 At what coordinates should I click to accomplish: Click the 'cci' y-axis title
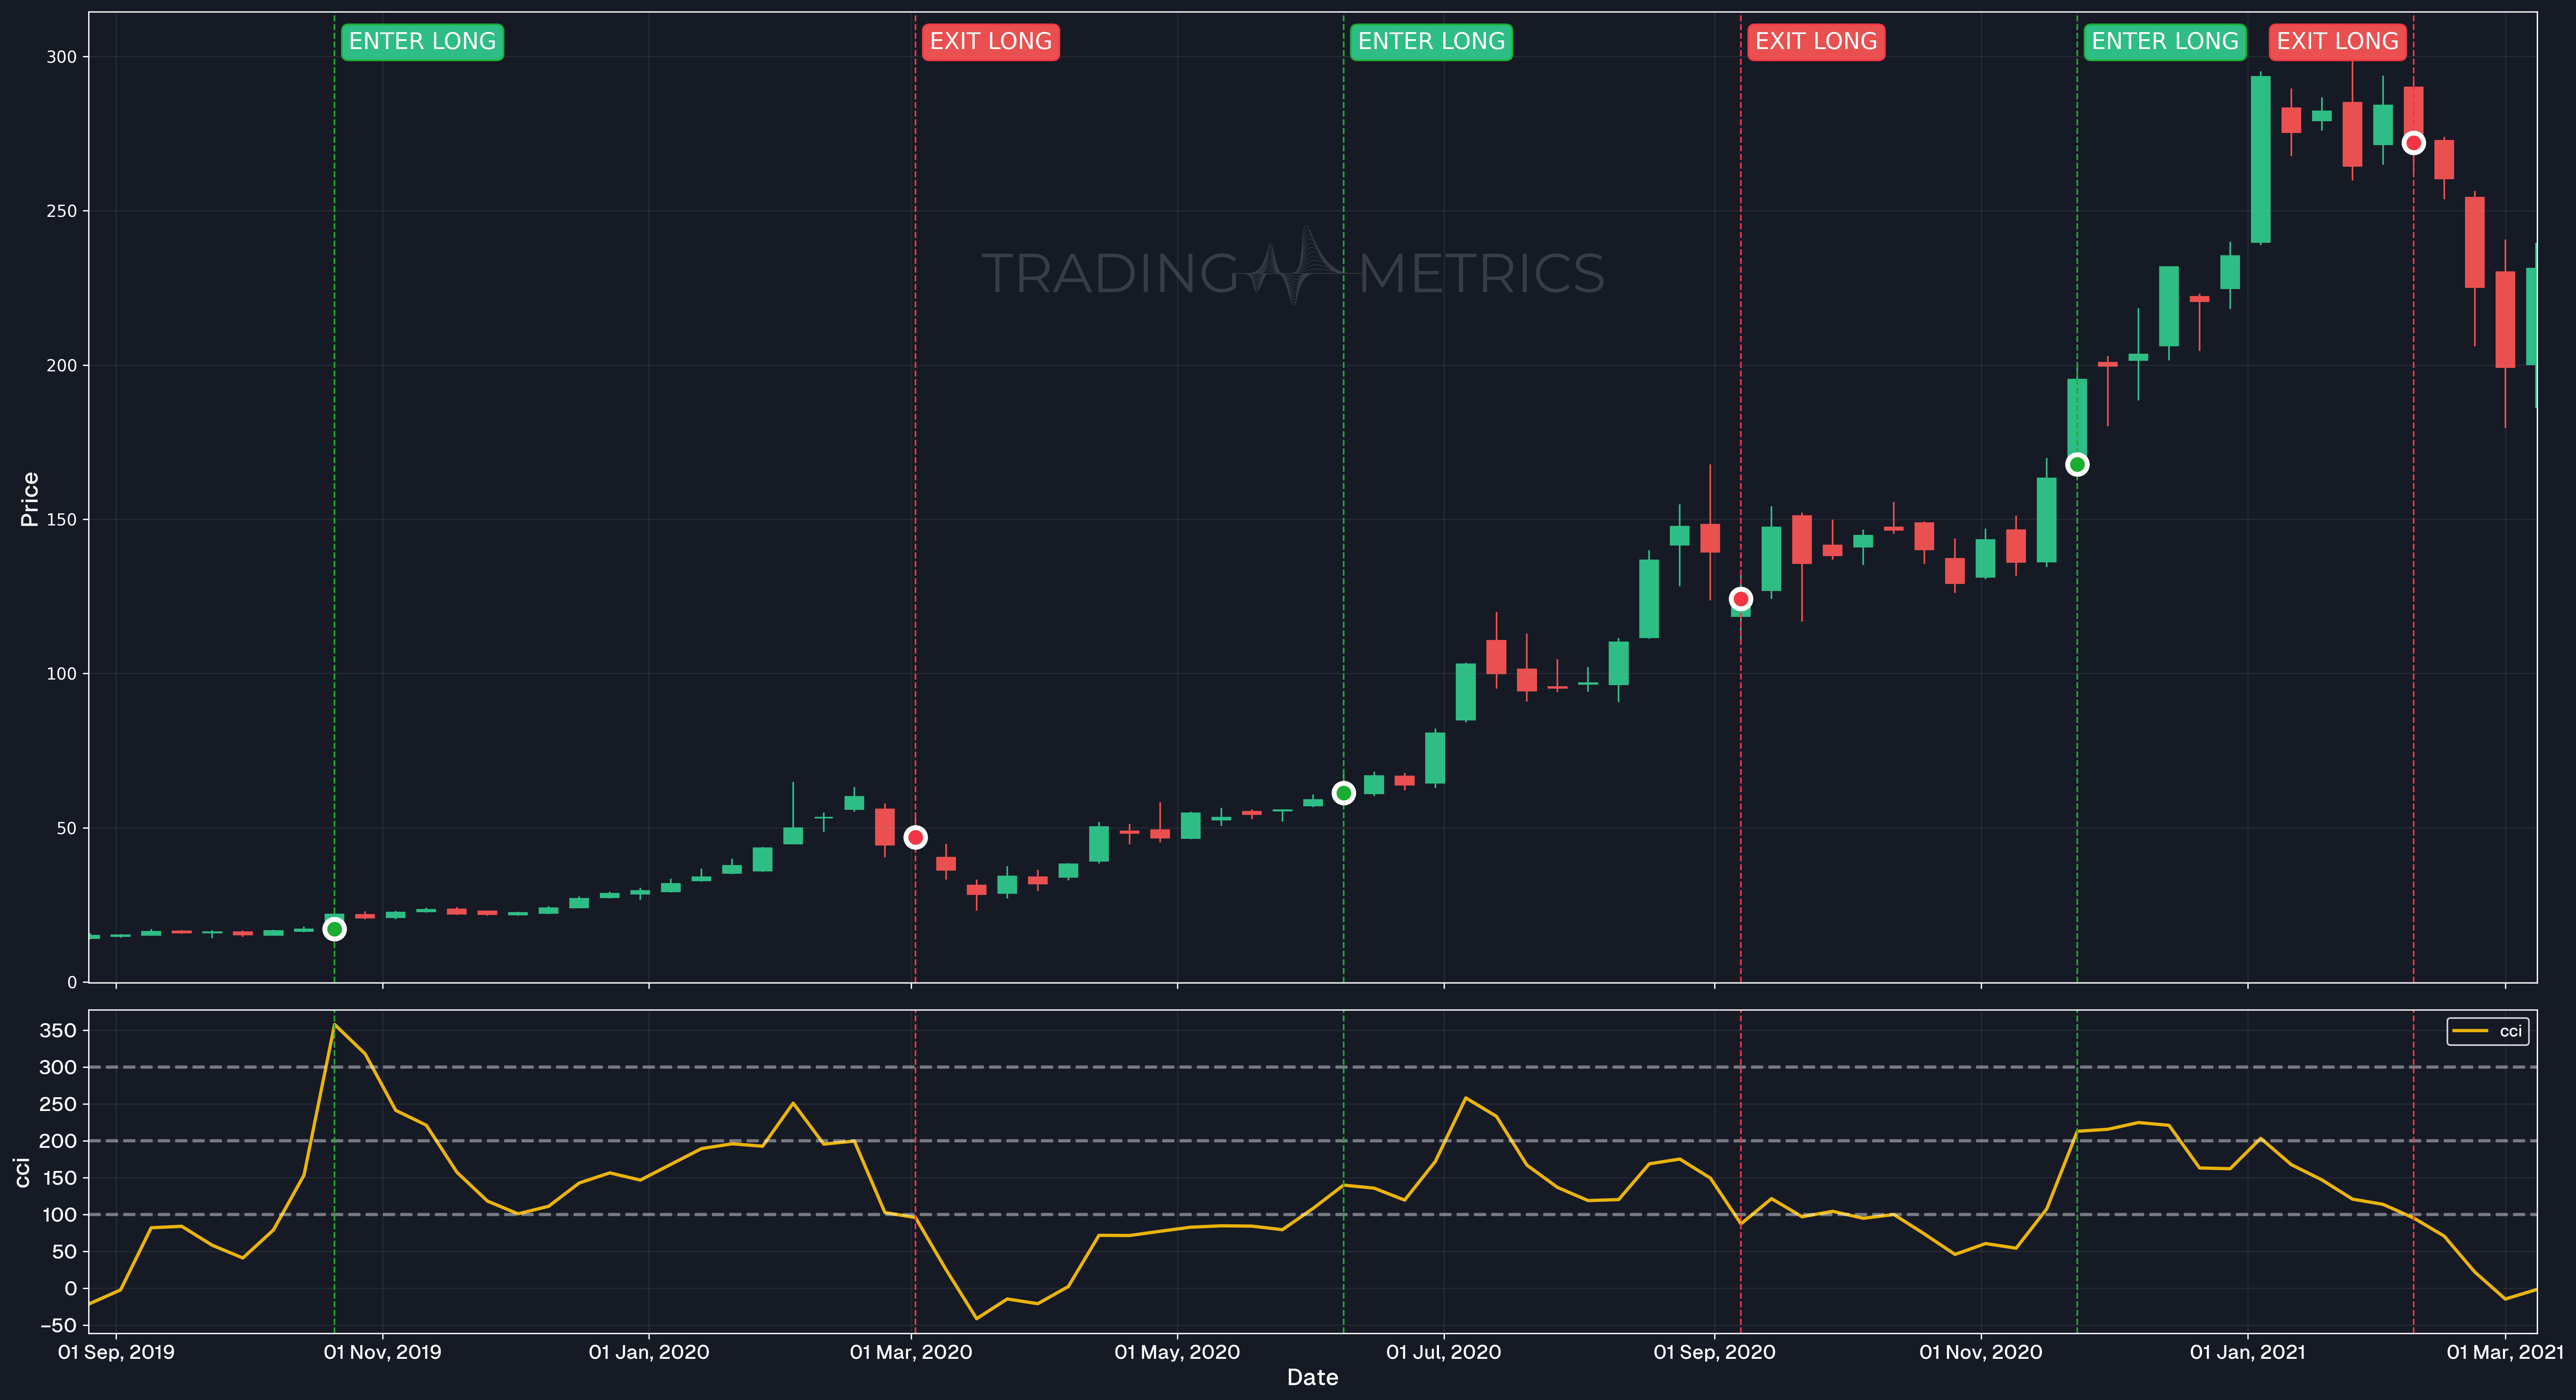pos(23,1172)
